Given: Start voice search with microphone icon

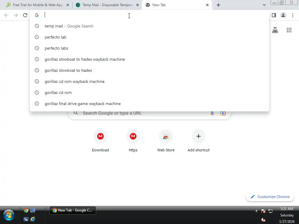Looking at the screenshot, I should [x=212, y=113].
